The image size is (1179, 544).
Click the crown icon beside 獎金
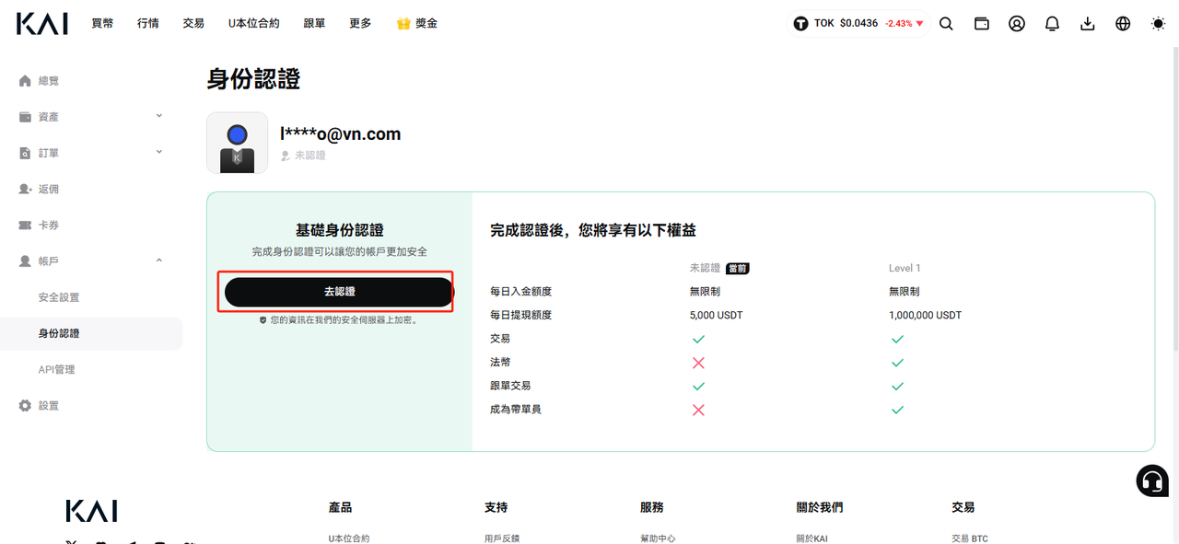(x=403, y=23)
